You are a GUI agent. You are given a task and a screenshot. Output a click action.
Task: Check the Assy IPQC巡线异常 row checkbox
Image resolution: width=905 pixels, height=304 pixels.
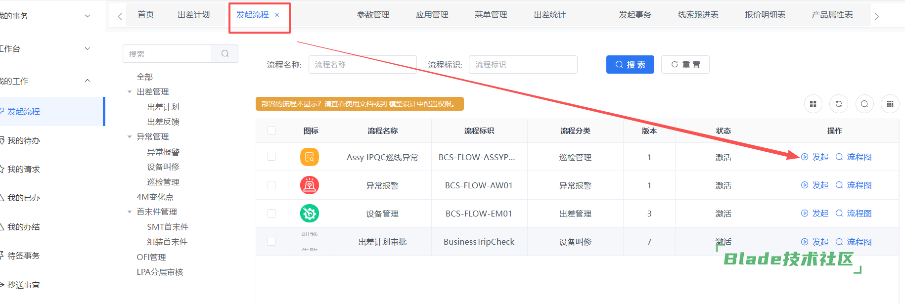click(x=271, y=157)
